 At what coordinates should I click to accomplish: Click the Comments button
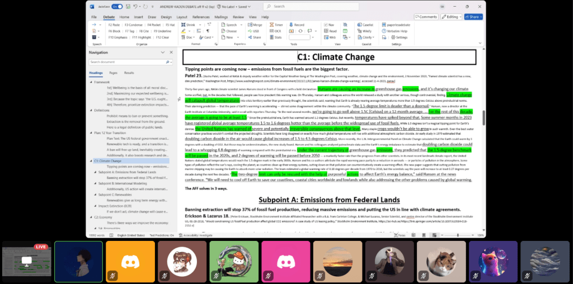point(426,17)
